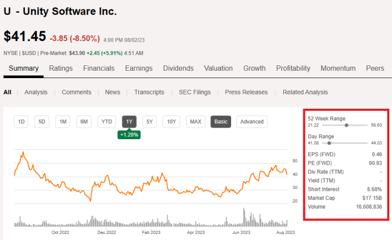Select Basic chart mode
Viewport: 392px width, 240px height.
(221, 122)
